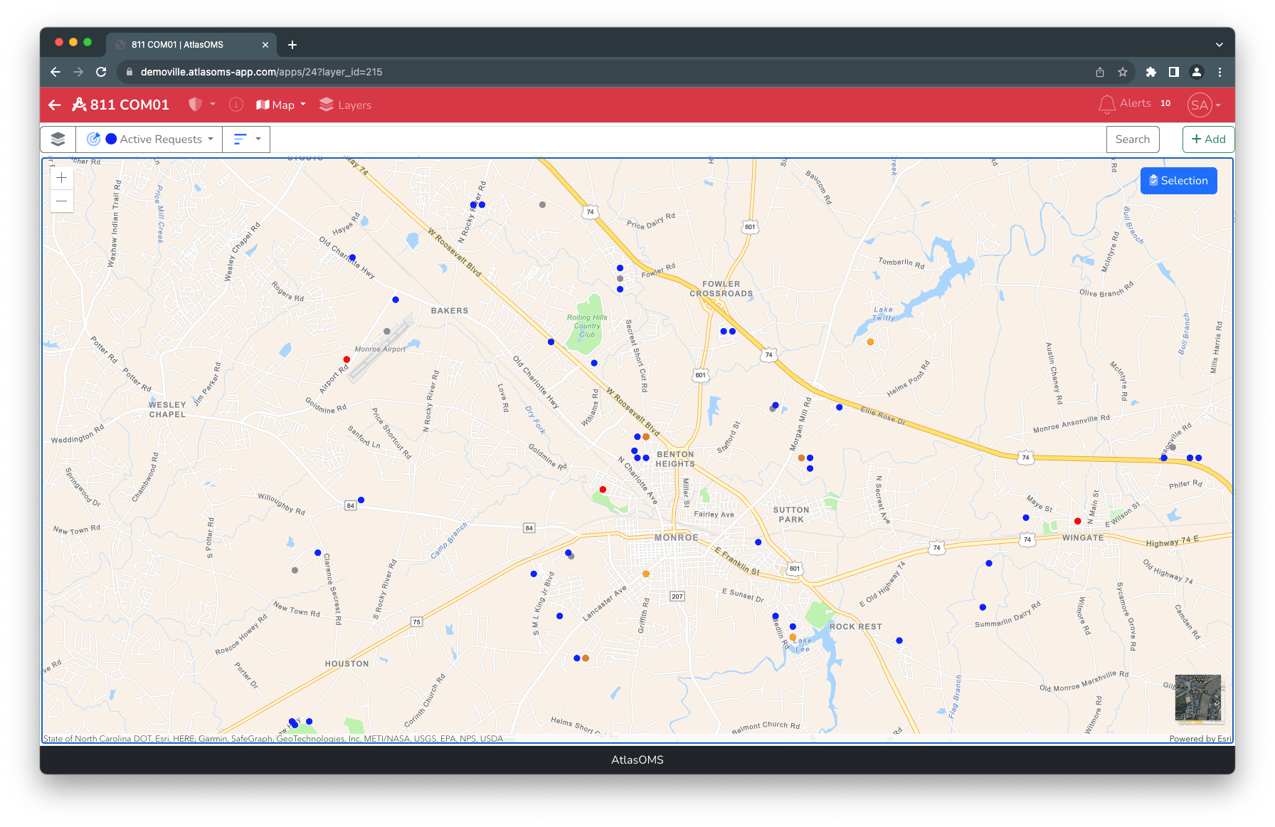Select blue marker near Rock Rest
The height and width of the screenshot is (827, 1275).
pyautogui.click(x=899, y=641)
